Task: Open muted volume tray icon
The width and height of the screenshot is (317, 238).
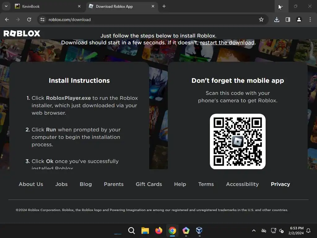Action: tap(281, 231)
